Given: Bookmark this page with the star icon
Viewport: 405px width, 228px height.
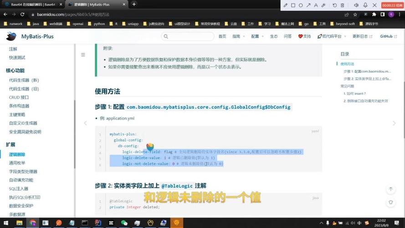Looking at the screenshot, I should [355, 15].
